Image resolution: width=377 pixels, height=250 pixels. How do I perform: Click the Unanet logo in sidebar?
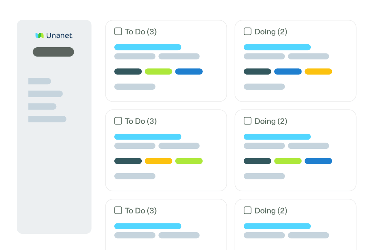54,35
